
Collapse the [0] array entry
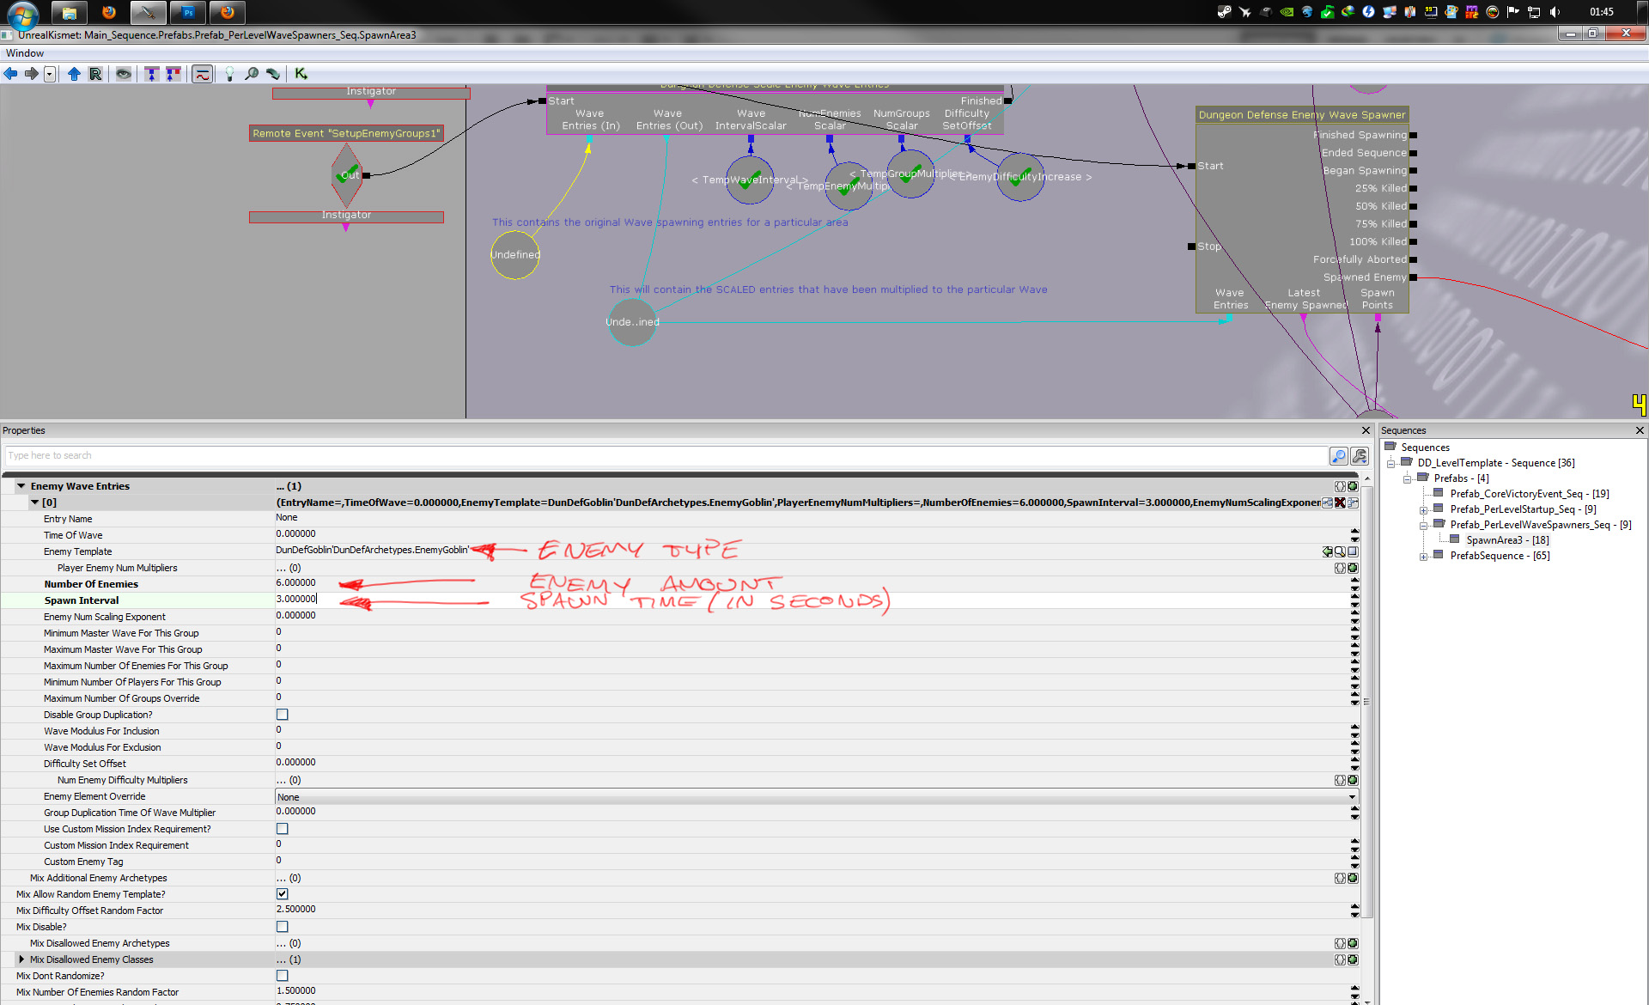(x=35, y=502)
